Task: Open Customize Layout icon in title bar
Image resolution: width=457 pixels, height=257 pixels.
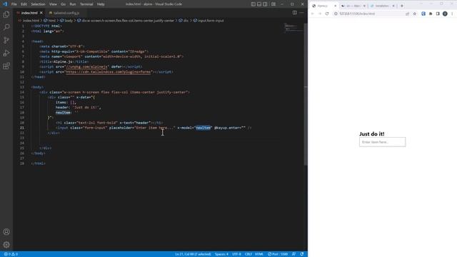Action: [273, 4]
